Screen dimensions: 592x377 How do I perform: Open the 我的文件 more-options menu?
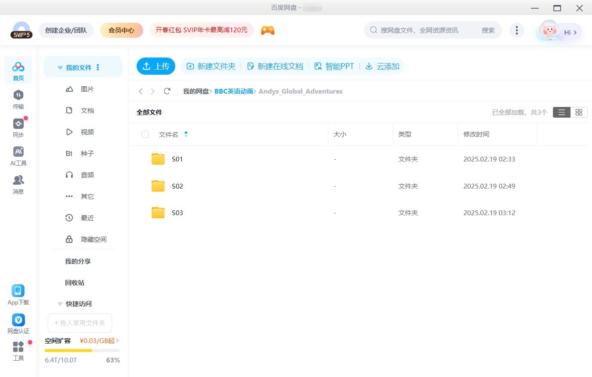(98, 67)
